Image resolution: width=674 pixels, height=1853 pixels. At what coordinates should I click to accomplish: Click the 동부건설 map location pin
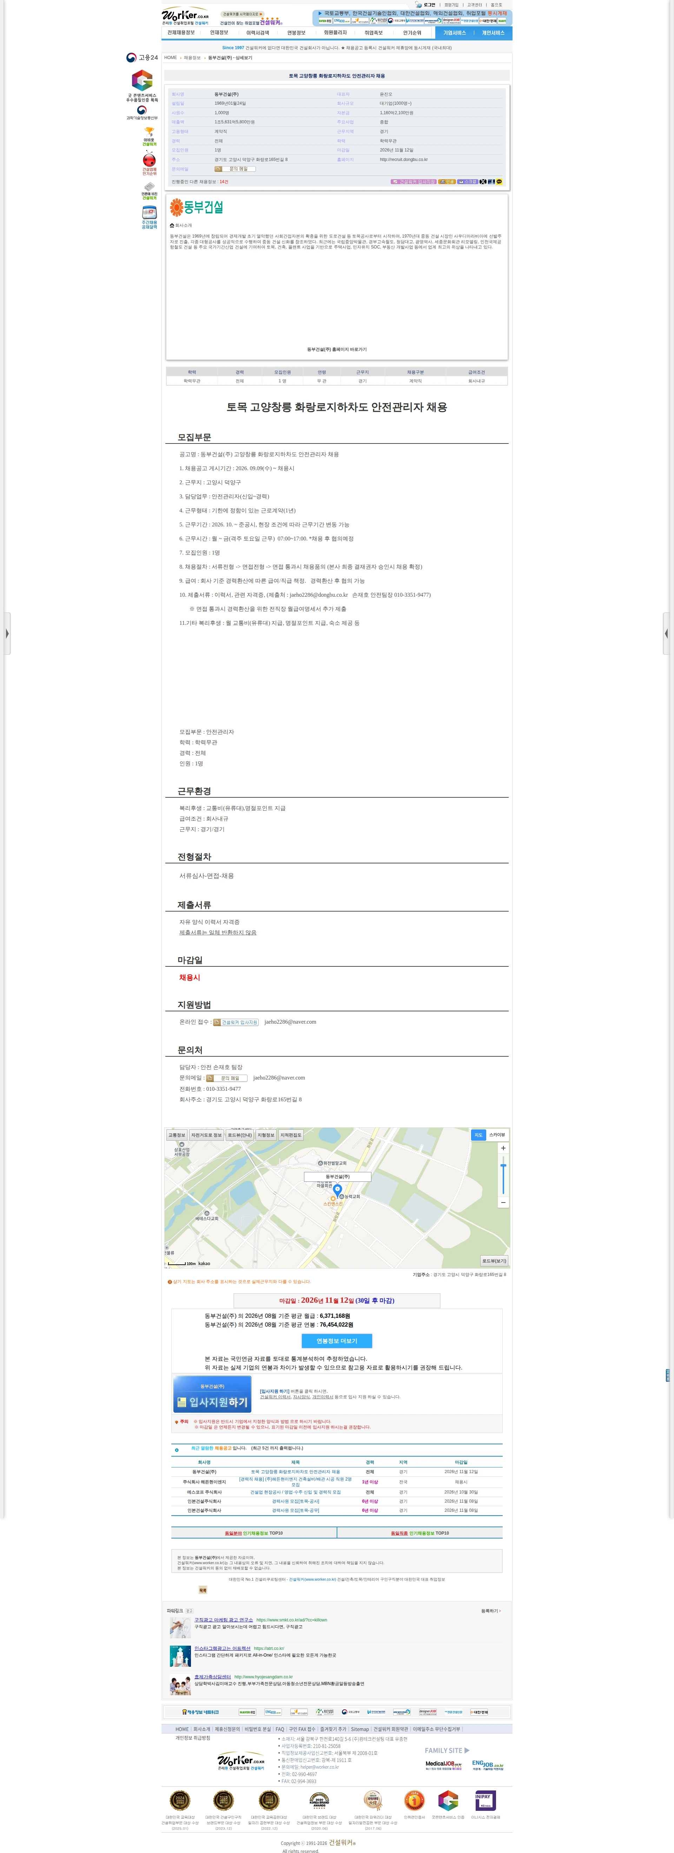(x=337, y=1191)
